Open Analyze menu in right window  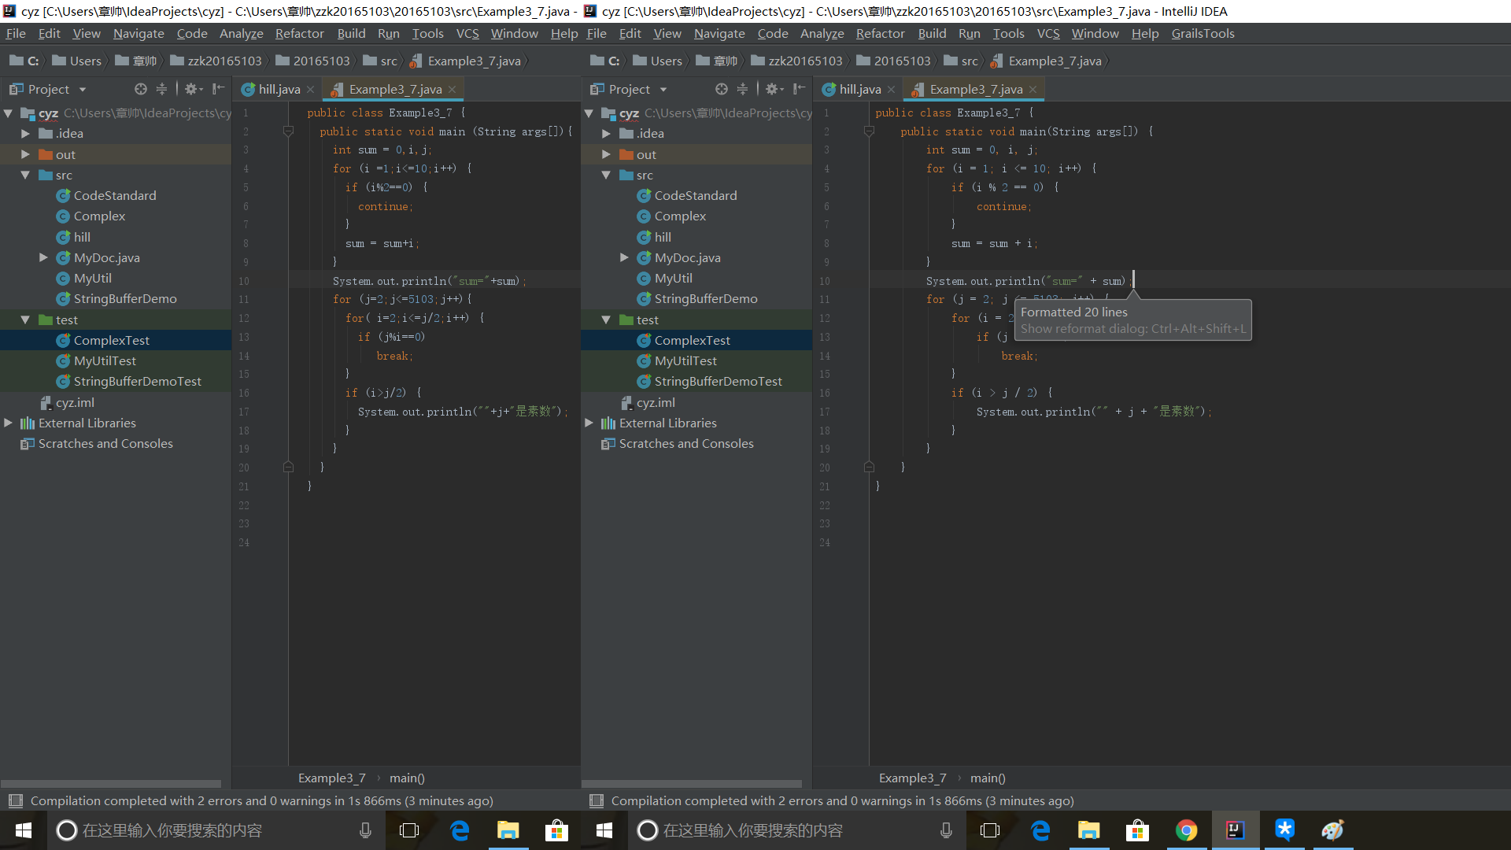[x=822, y=34]
